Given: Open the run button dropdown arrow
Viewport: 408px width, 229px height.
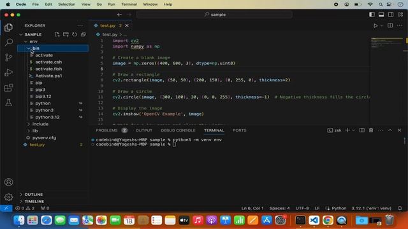Looking at the screenshot, I should pyautogui.click(x=381, y=25).
